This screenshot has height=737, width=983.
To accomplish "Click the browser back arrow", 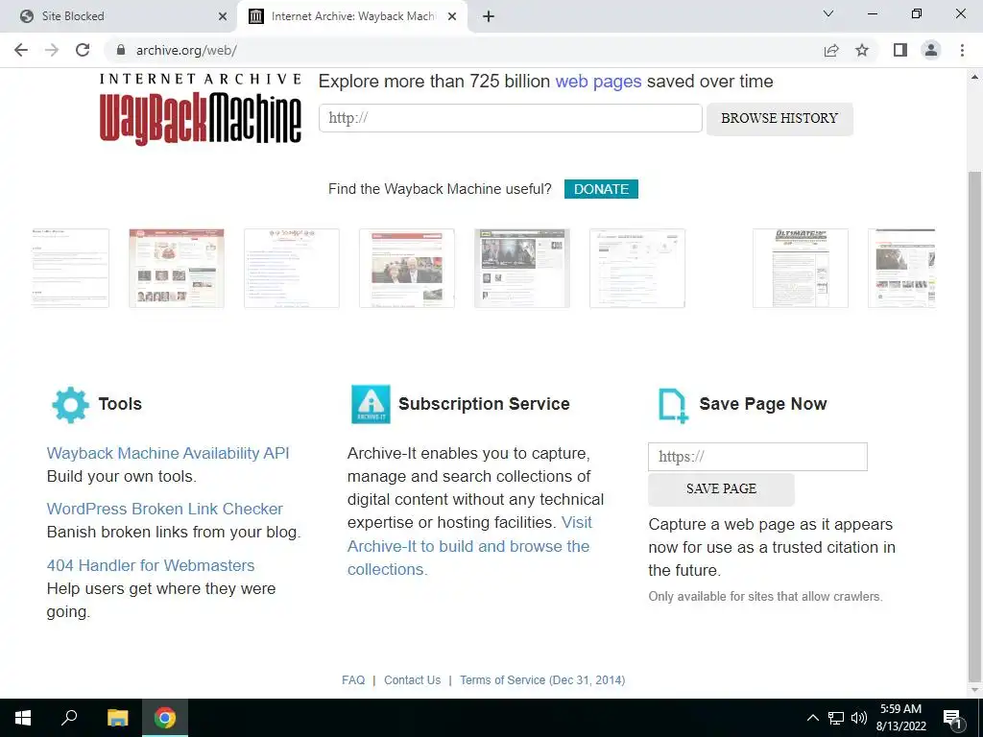I will tap(21, 50).
